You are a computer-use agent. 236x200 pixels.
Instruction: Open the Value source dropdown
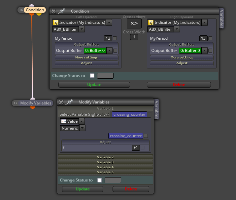[82, 121]
